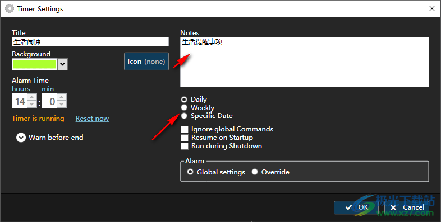Click the Cancel button
The height and width of the screenshot is (222, 441).
coord(407,207)
